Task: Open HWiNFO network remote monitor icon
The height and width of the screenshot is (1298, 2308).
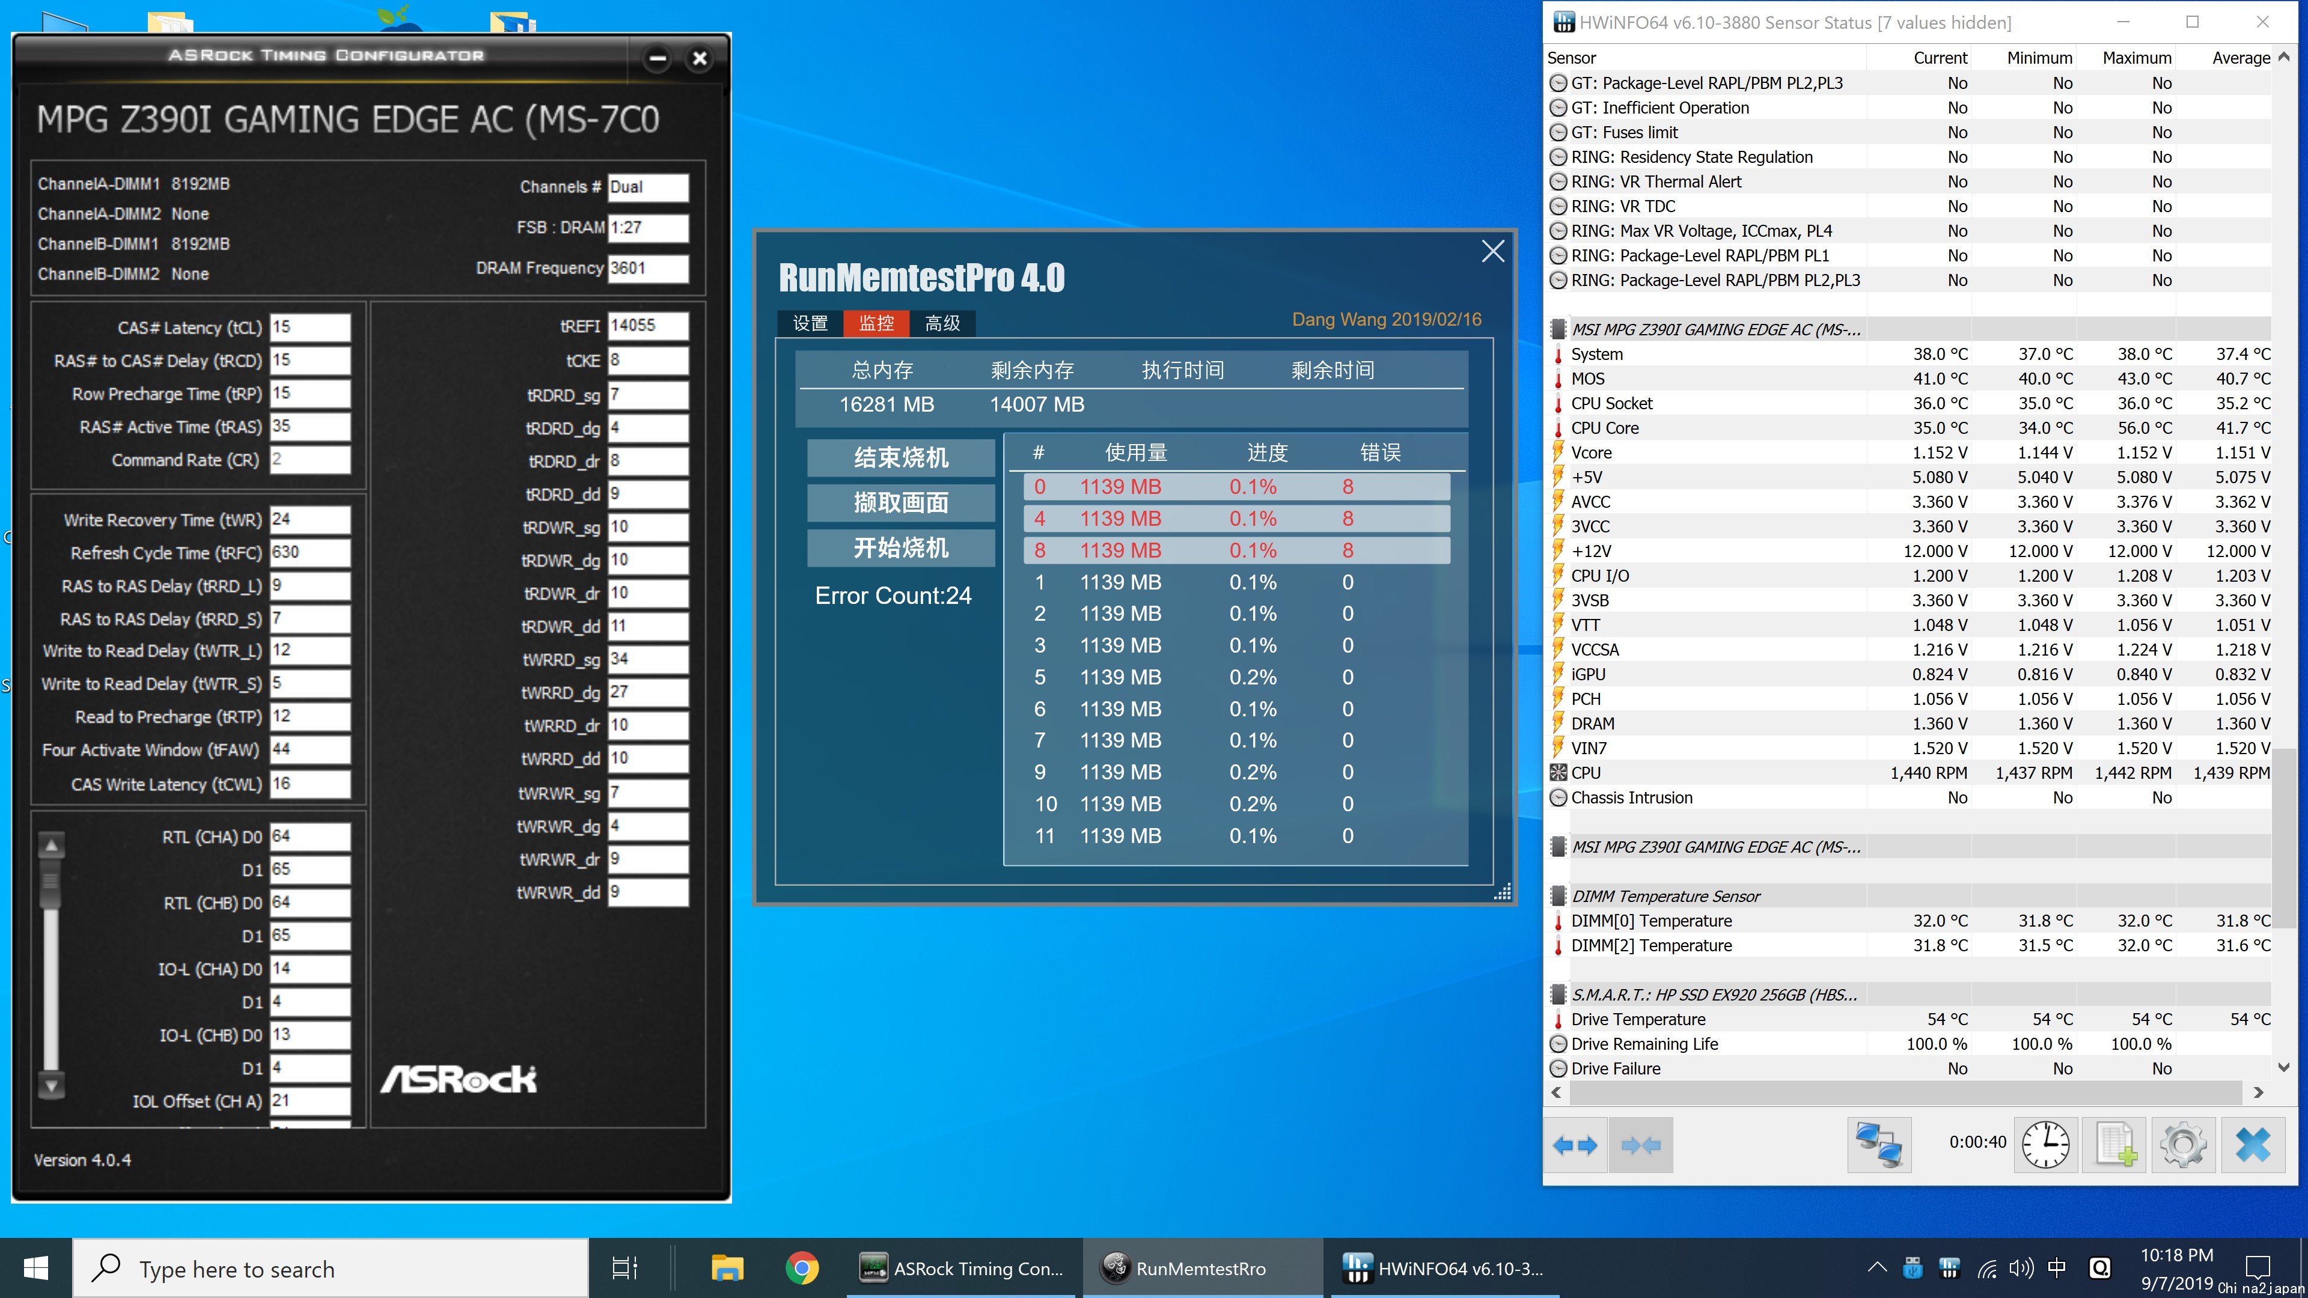Action: point(1879,1145)
